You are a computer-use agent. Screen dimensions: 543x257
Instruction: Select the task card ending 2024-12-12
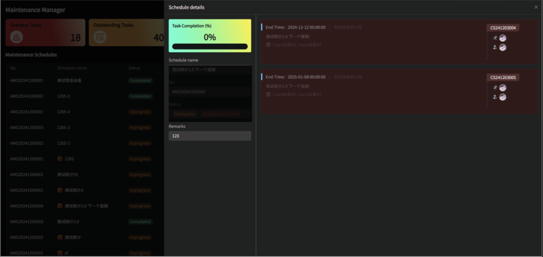tap(371, 42)
